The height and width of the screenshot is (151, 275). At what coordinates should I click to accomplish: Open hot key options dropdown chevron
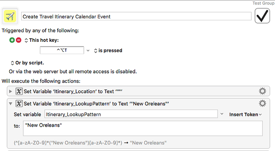click(x=88, y=51)
